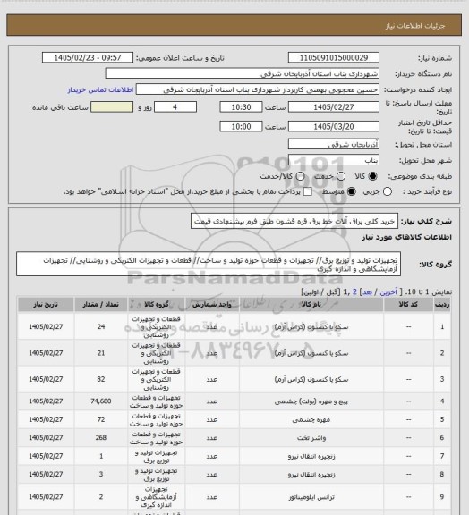Image resolution: width=469 pixels, height=515 pixels.
Task: Click the شماره نیاز field 1105091015000029
Action: [x=334, y=57]
